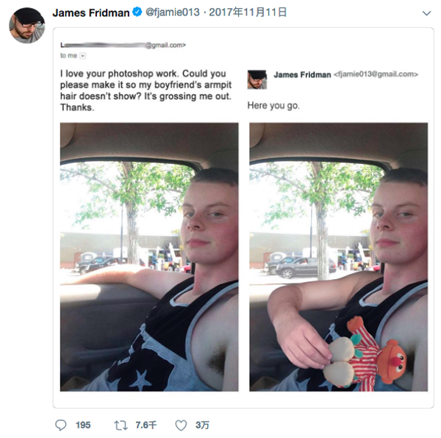The image size is (441, 438).
Task: Click the fjamie013@gmail.com email address
Action: (x=376, y=74)
